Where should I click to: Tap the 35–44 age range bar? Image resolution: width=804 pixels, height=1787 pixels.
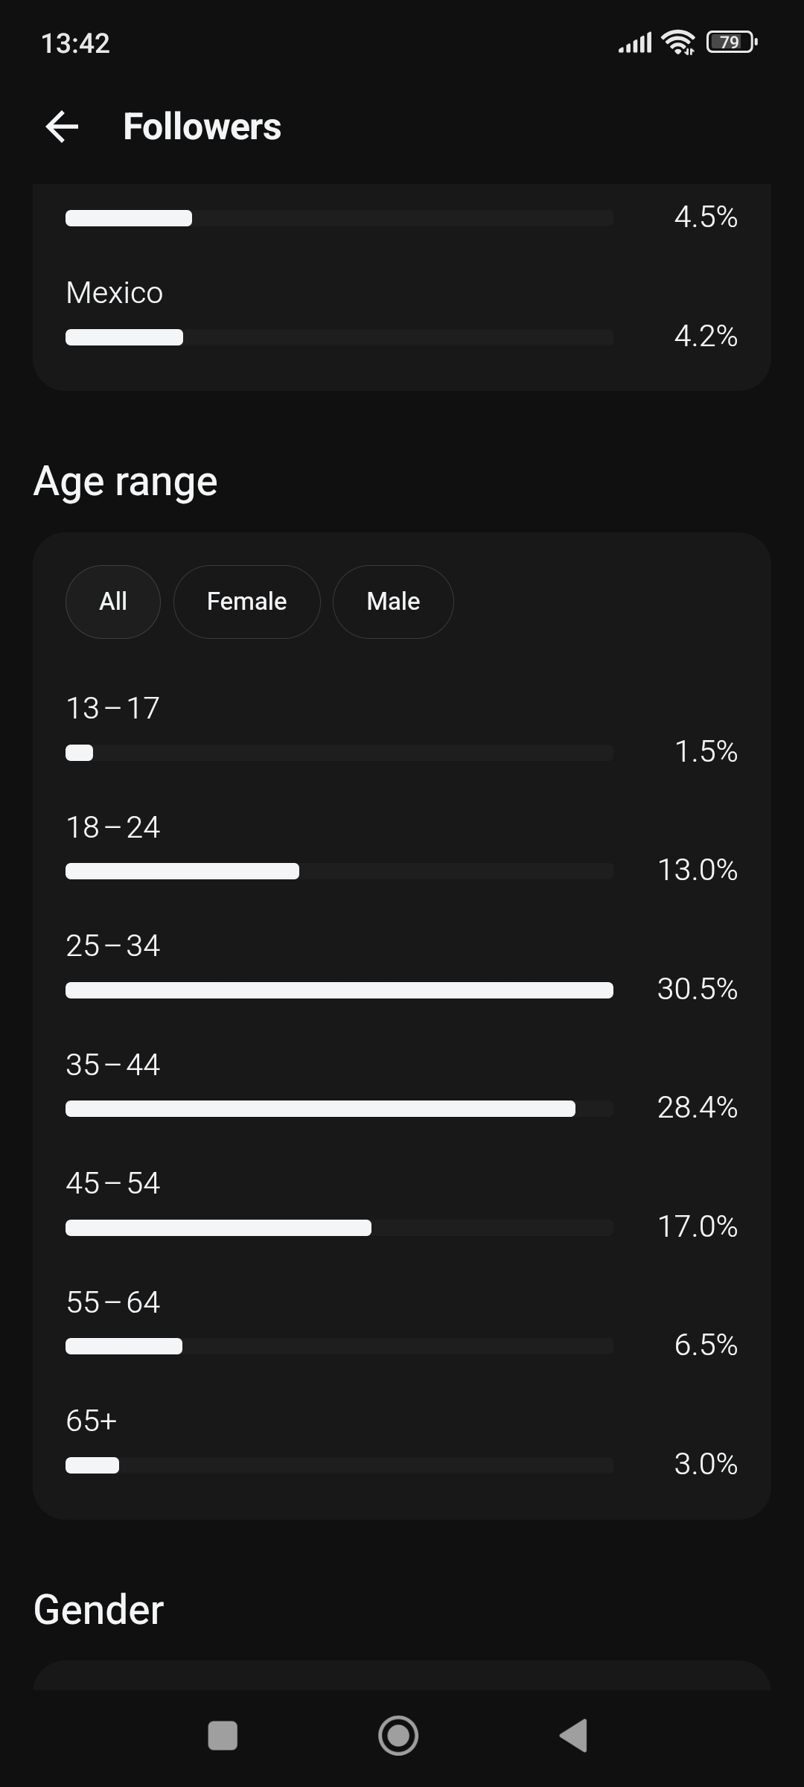339,1109
